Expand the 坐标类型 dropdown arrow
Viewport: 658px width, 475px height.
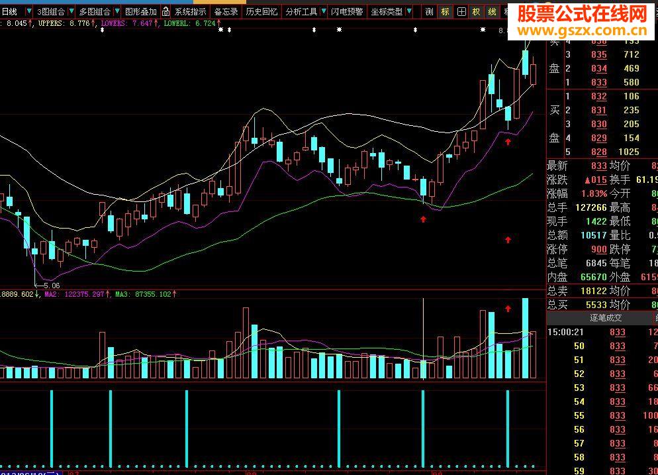click(409, 12)
